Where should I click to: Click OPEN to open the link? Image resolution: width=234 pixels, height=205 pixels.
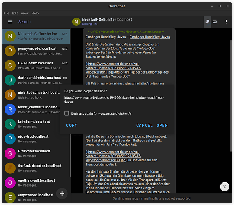coord(162,125)
